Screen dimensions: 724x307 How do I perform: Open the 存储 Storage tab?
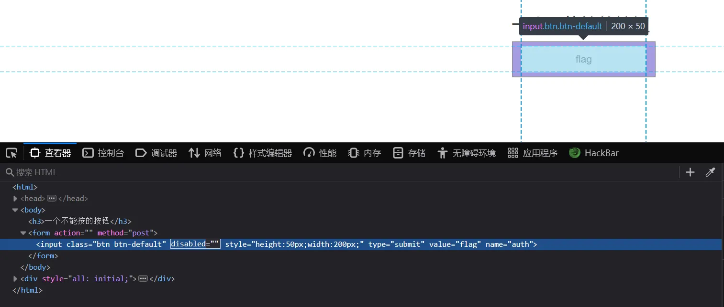click(409, 153)
